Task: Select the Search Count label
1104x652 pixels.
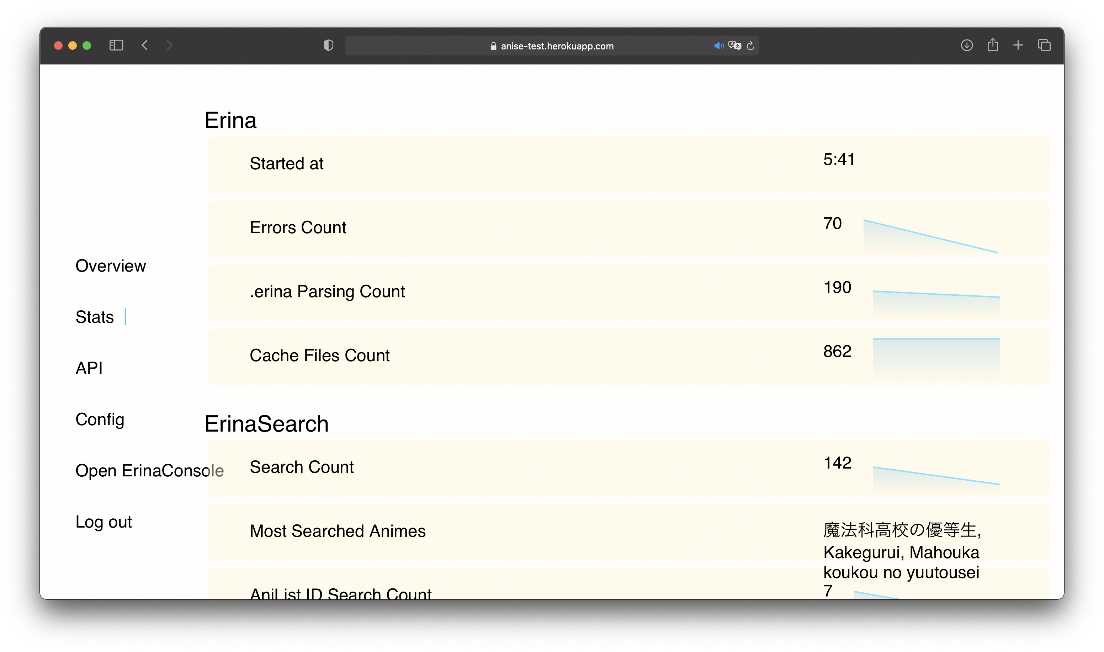Action: [302, 467]
